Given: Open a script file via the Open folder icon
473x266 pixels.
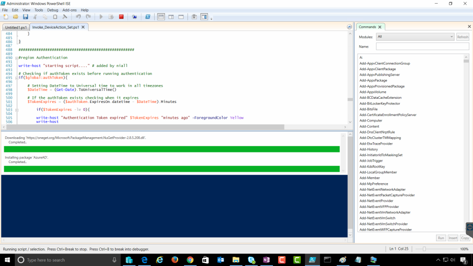Looking at the screenshot, I should [x=16, y=17].
